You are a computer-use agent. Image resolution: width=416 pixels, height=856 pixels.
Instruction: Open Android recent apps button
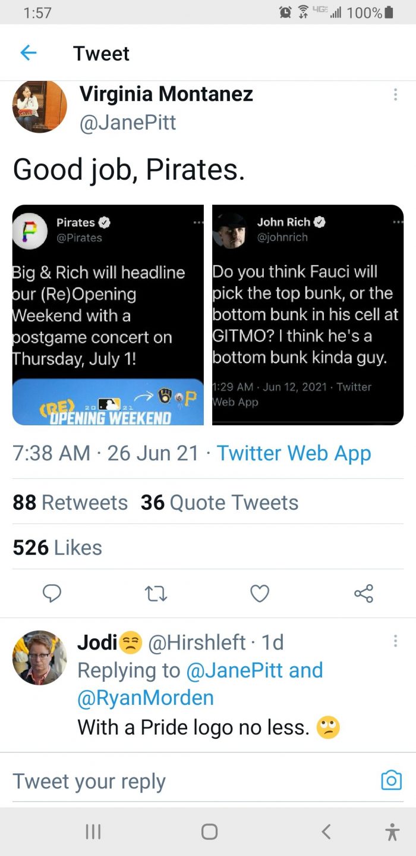(x=92, y=831)
